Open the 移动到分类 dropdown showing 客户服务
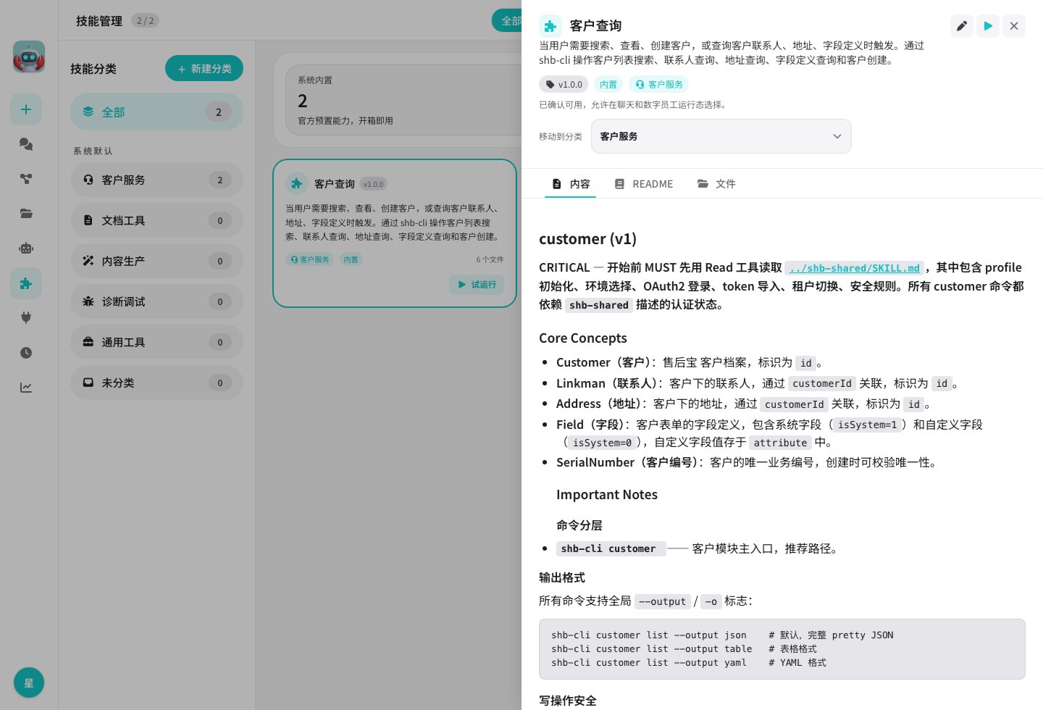Screen dimensions: 1043x710 pyautogui.click(x=721, y=136)
